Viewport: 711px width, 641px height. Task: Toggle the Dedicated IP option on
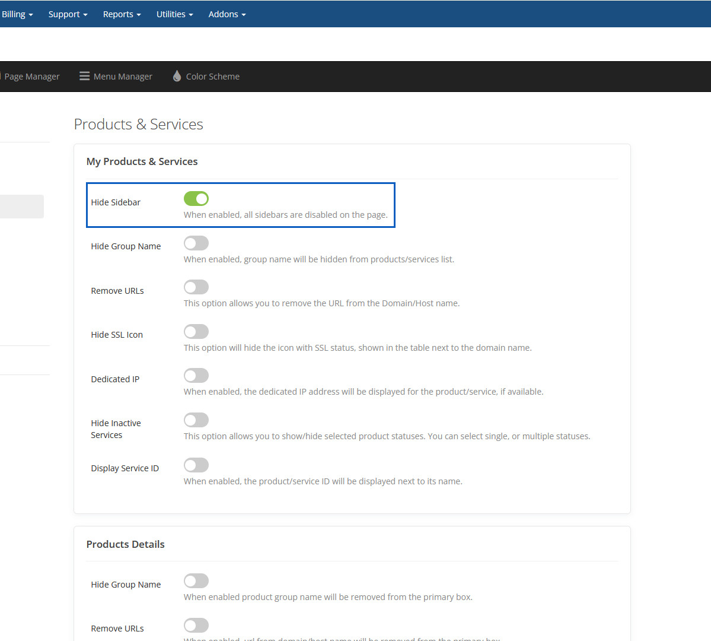pyautogui.click(x=196, y=376)
